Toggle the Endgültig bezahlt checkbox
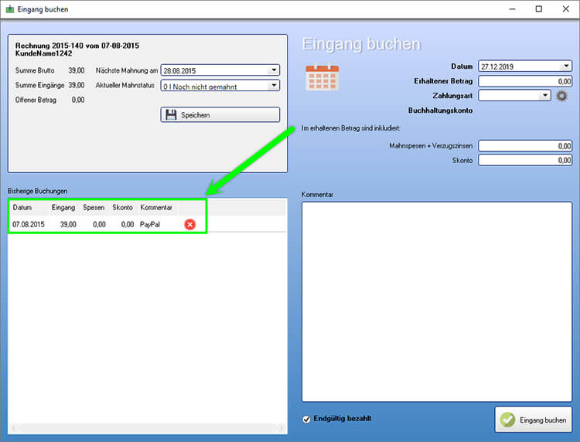 307,419
